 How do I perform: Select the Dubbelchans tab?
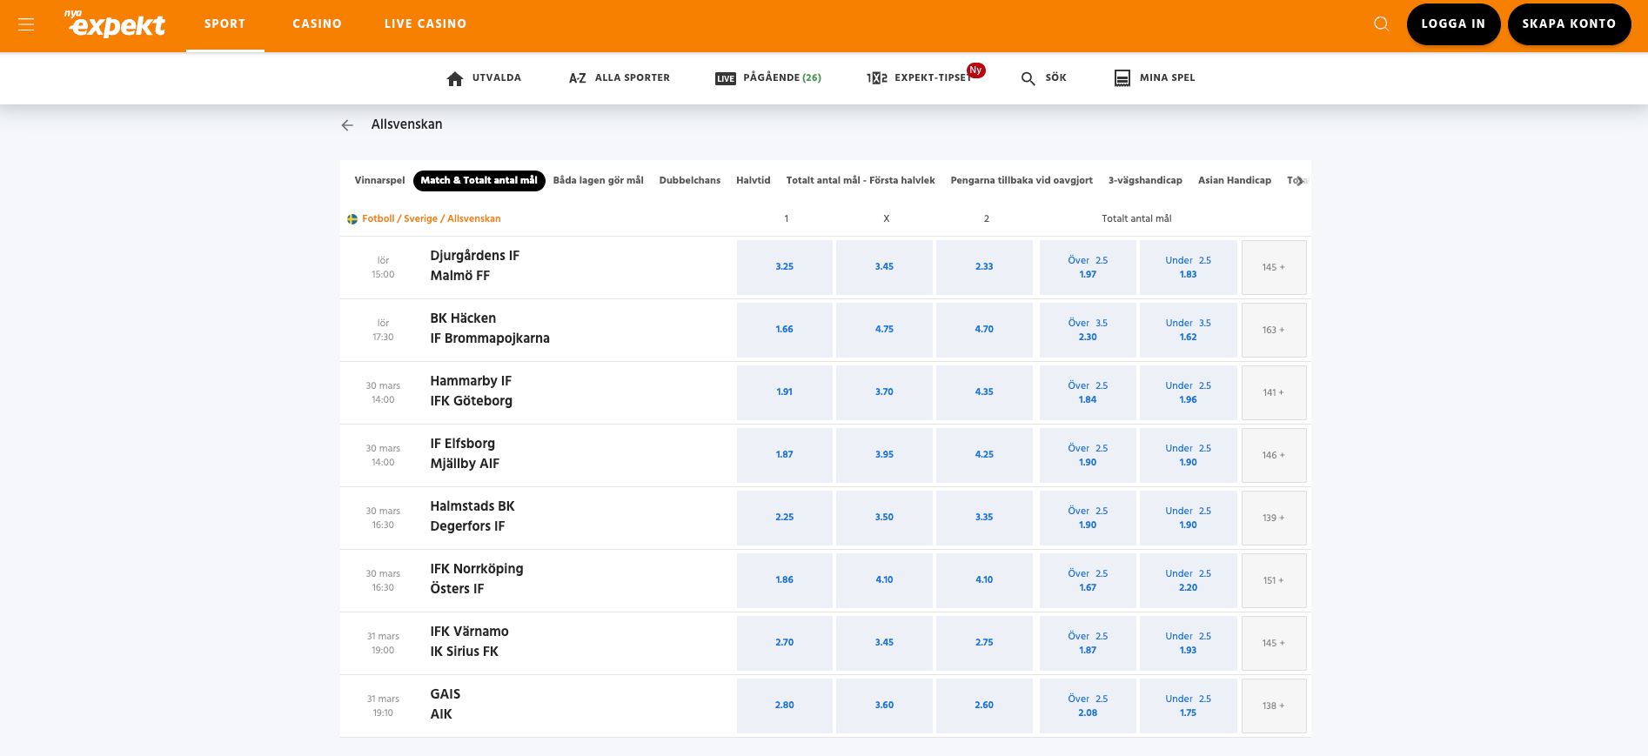click(x=690, y=181)
